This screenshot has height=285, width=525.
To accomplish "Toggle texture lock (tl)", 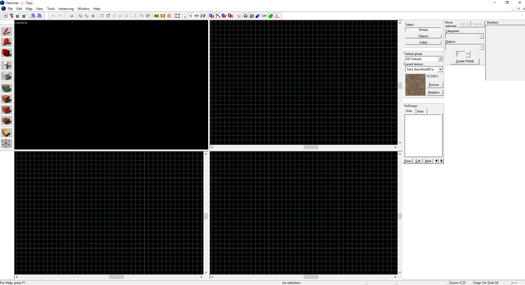I will [x=190, y=16].
